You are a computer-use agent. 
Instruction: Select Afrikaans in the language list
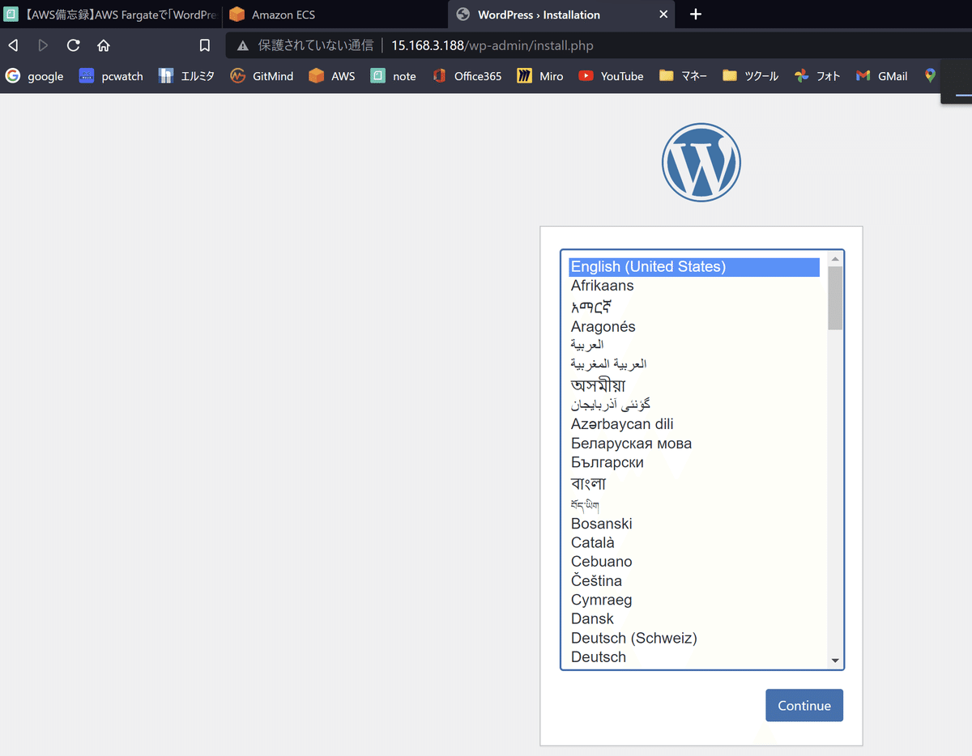pos(694,286)
